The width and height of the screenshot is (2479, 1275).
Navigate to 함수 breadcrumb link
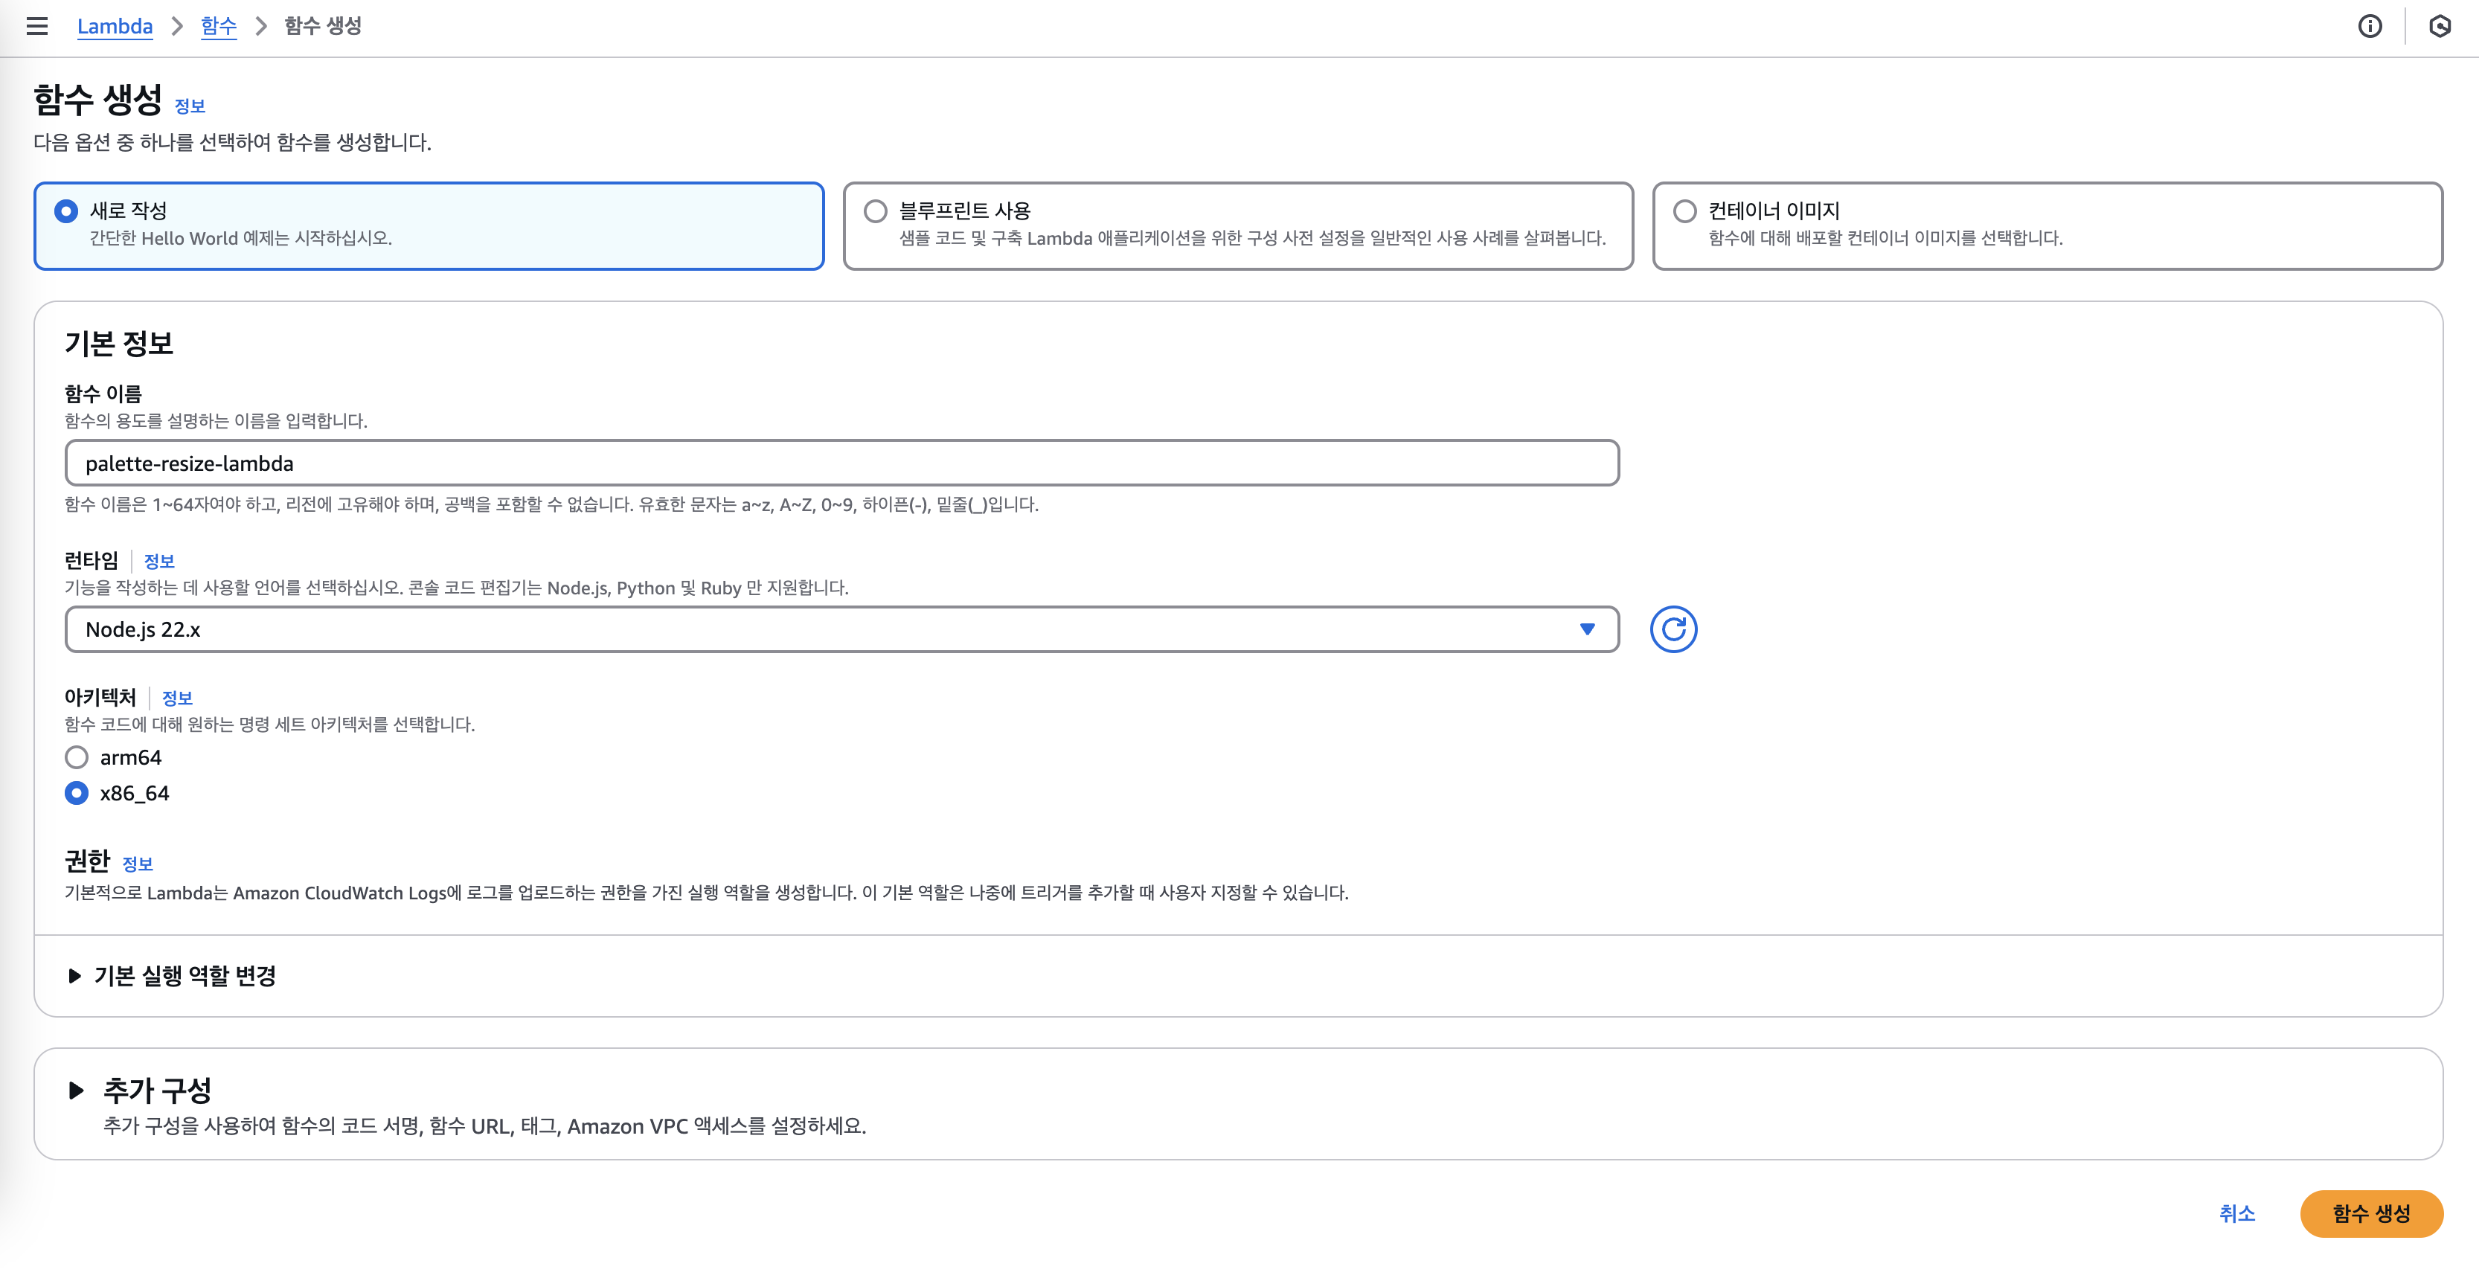219,26
